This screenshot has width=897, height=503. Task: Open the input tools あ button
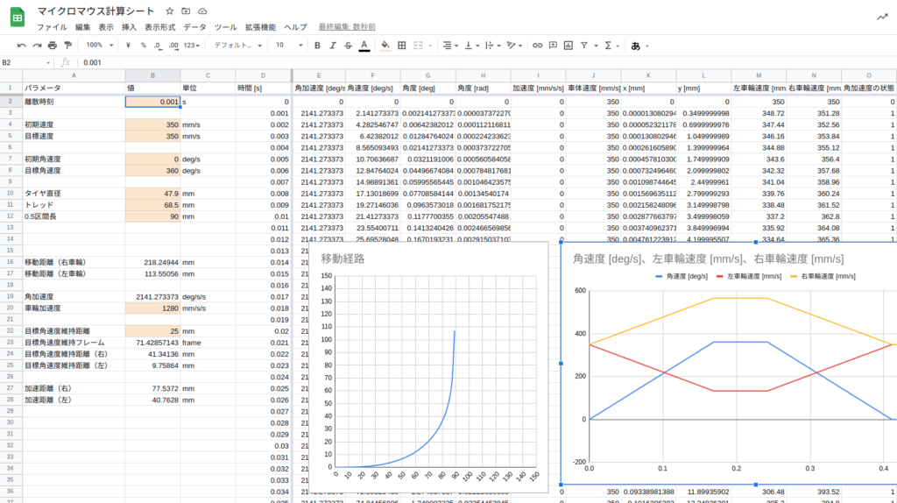(636, 46)
